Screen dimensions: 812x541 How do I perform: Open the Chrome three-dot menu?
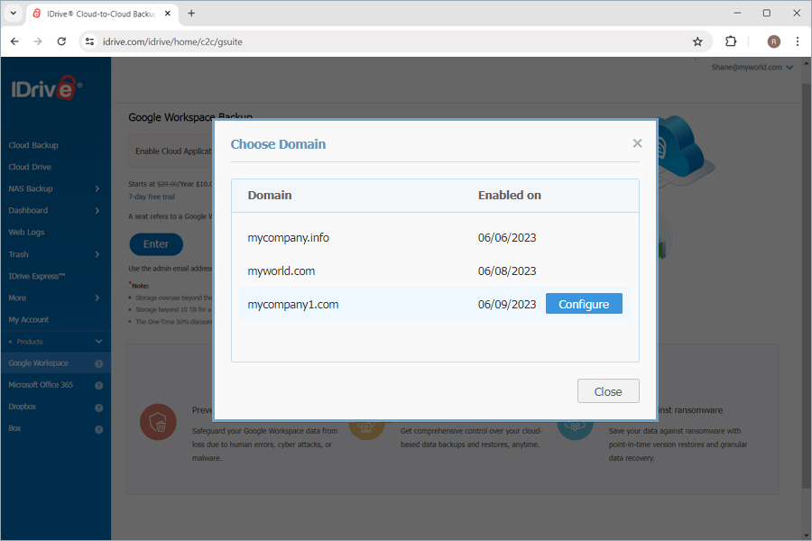click(x=798, y=41)
